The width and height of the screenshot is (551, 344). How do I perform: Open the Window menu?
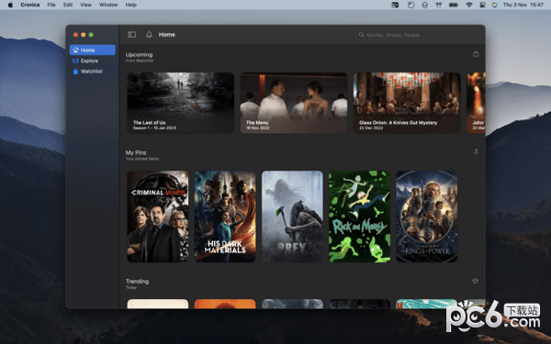click(108, 5)
